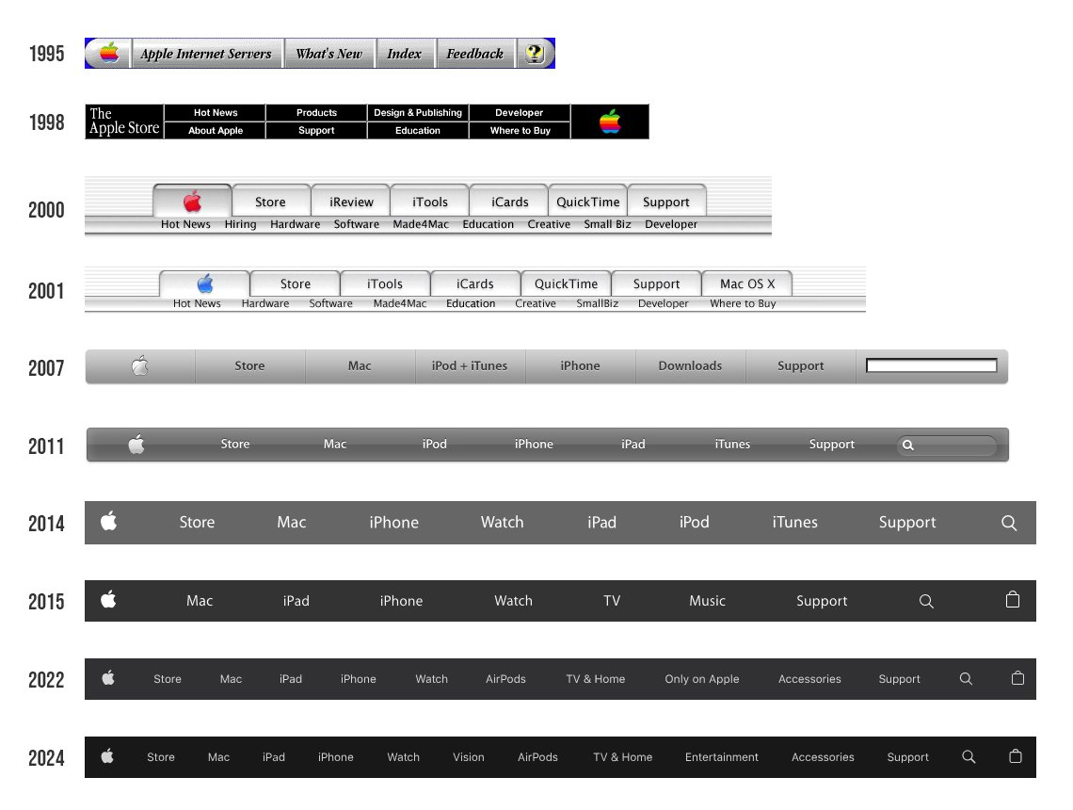Open search icon in the 2024 bar

click(x=969, y=756)
